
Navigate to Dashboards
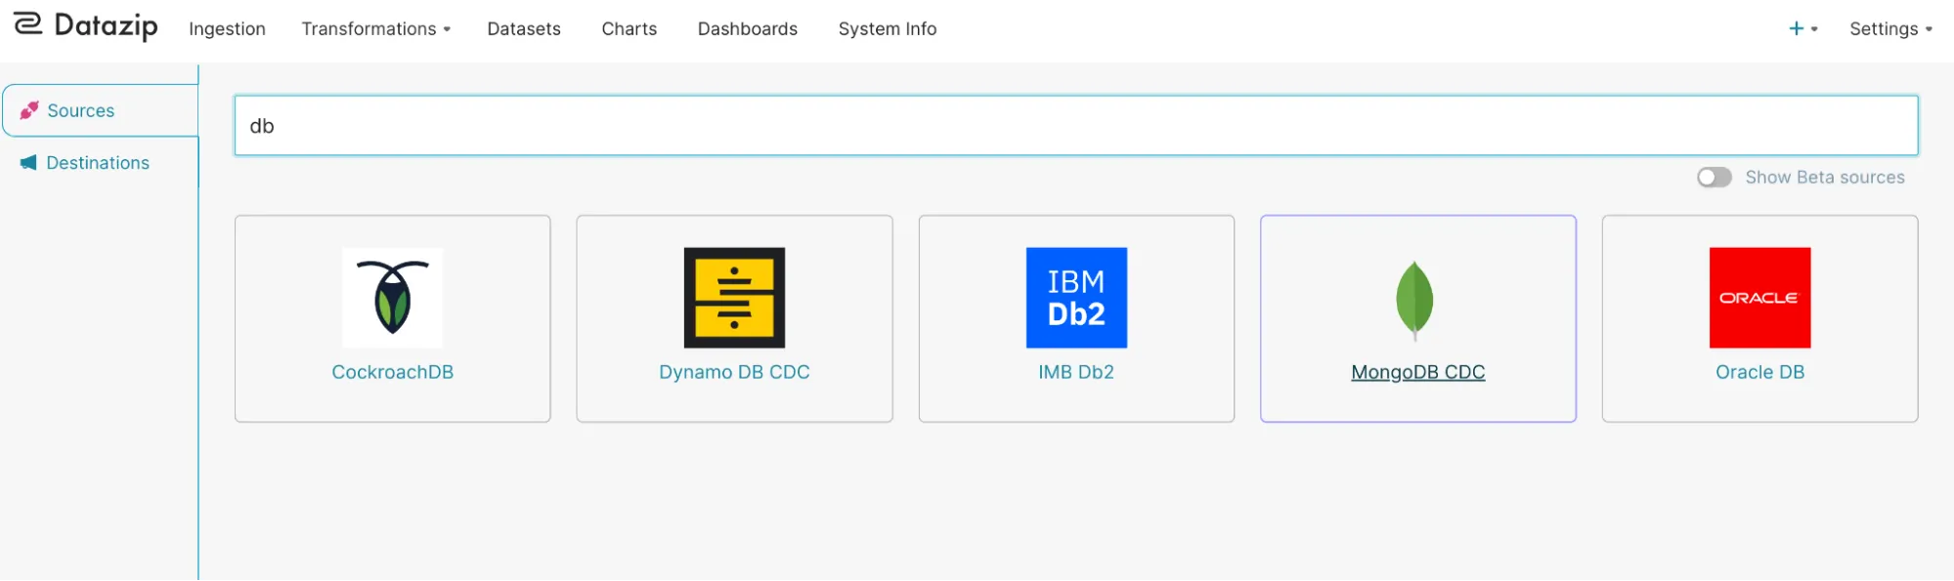748,29
